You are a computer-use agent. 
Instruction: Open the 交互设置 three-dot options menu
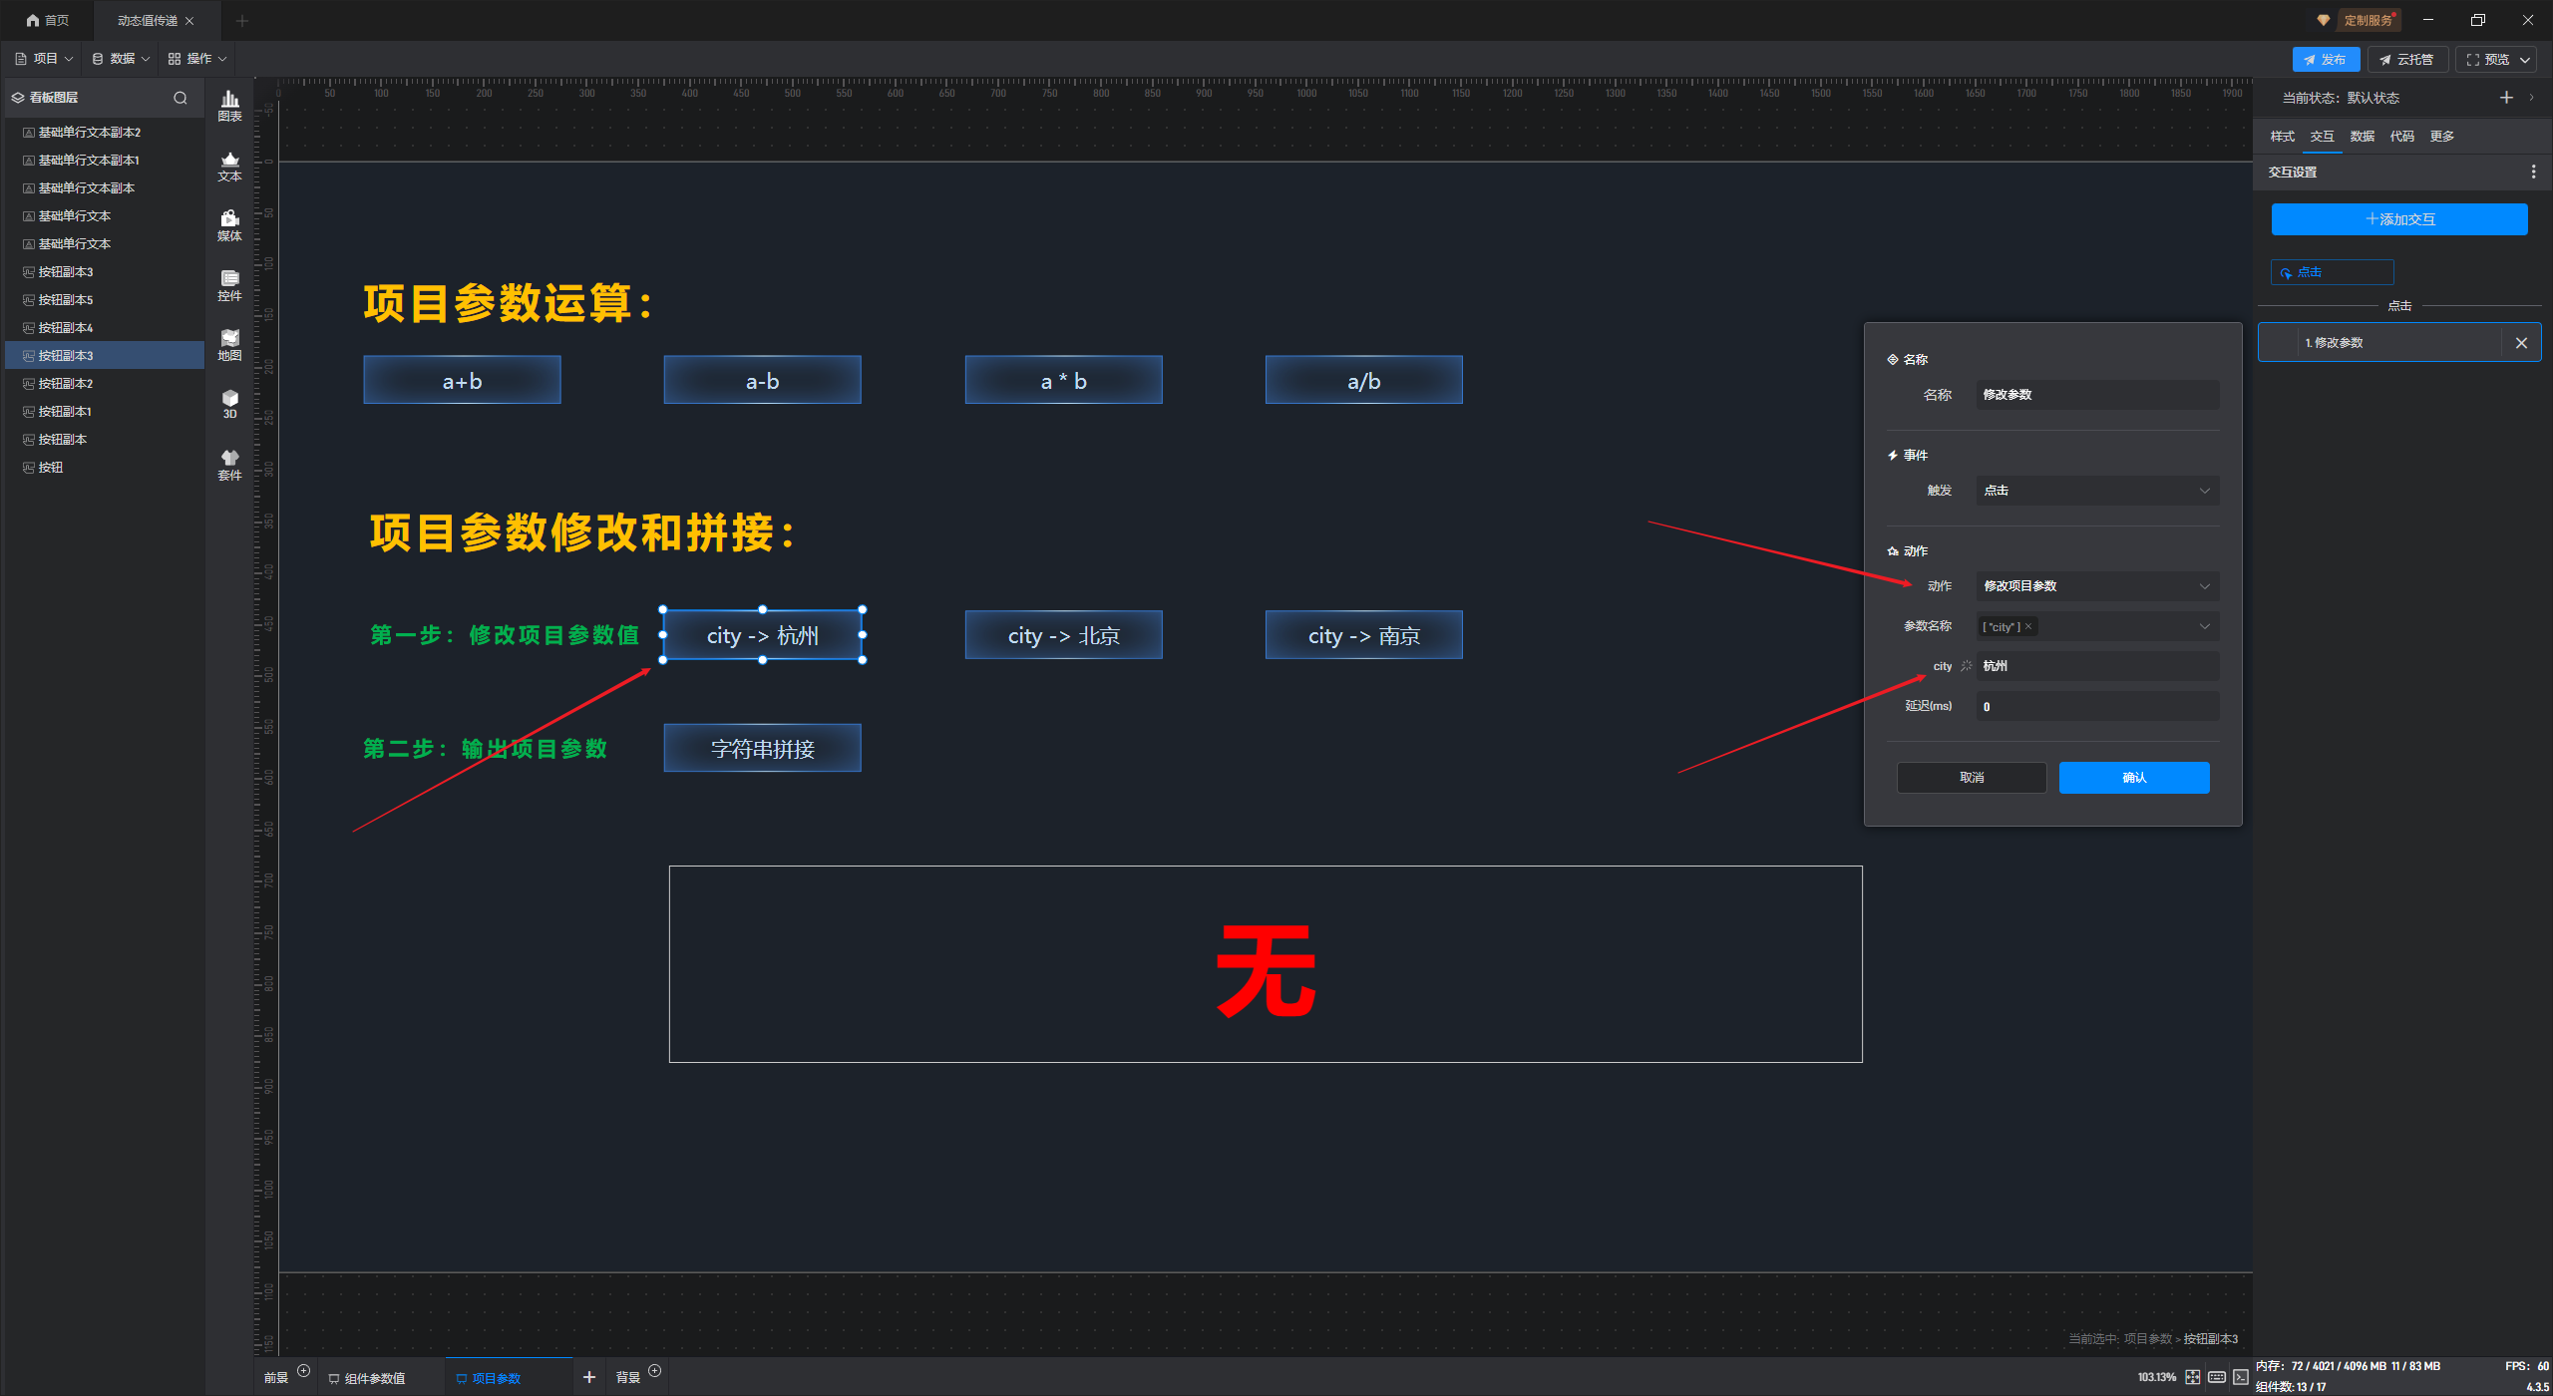click(2533, 173)
